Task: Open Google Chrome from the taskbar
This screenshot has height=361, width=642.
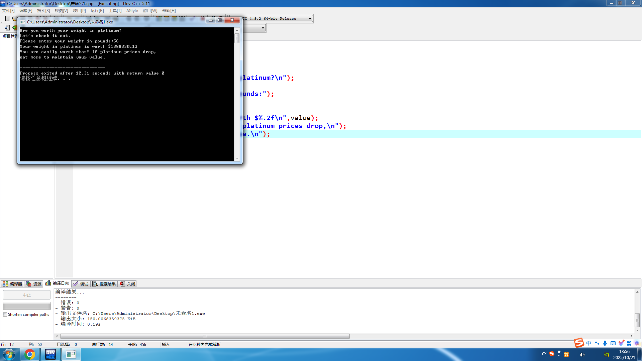Action: [30, 354]
